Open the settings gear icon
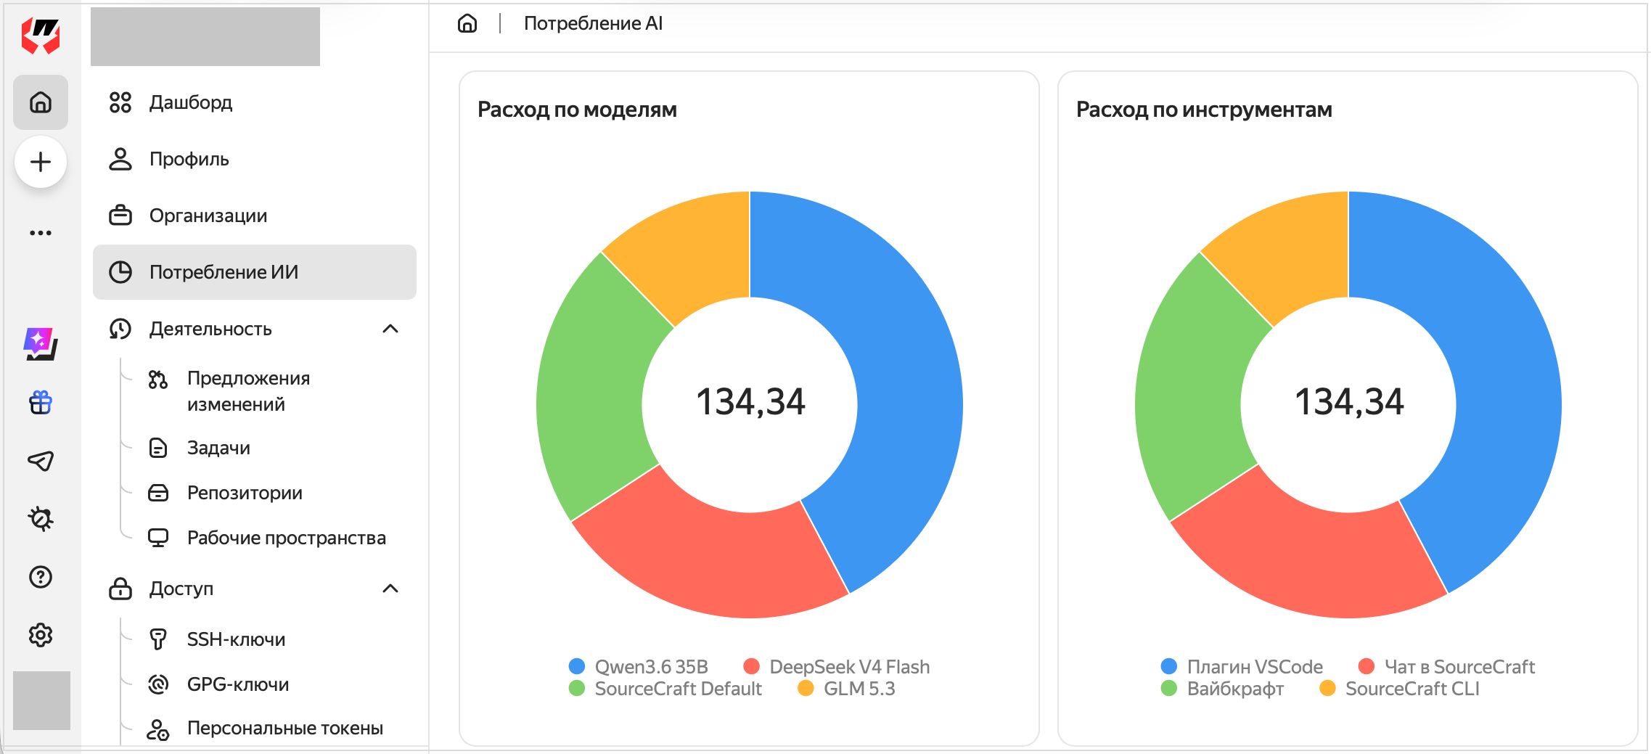This screenshot has width=1651, height=754. [x=41, y=635]
